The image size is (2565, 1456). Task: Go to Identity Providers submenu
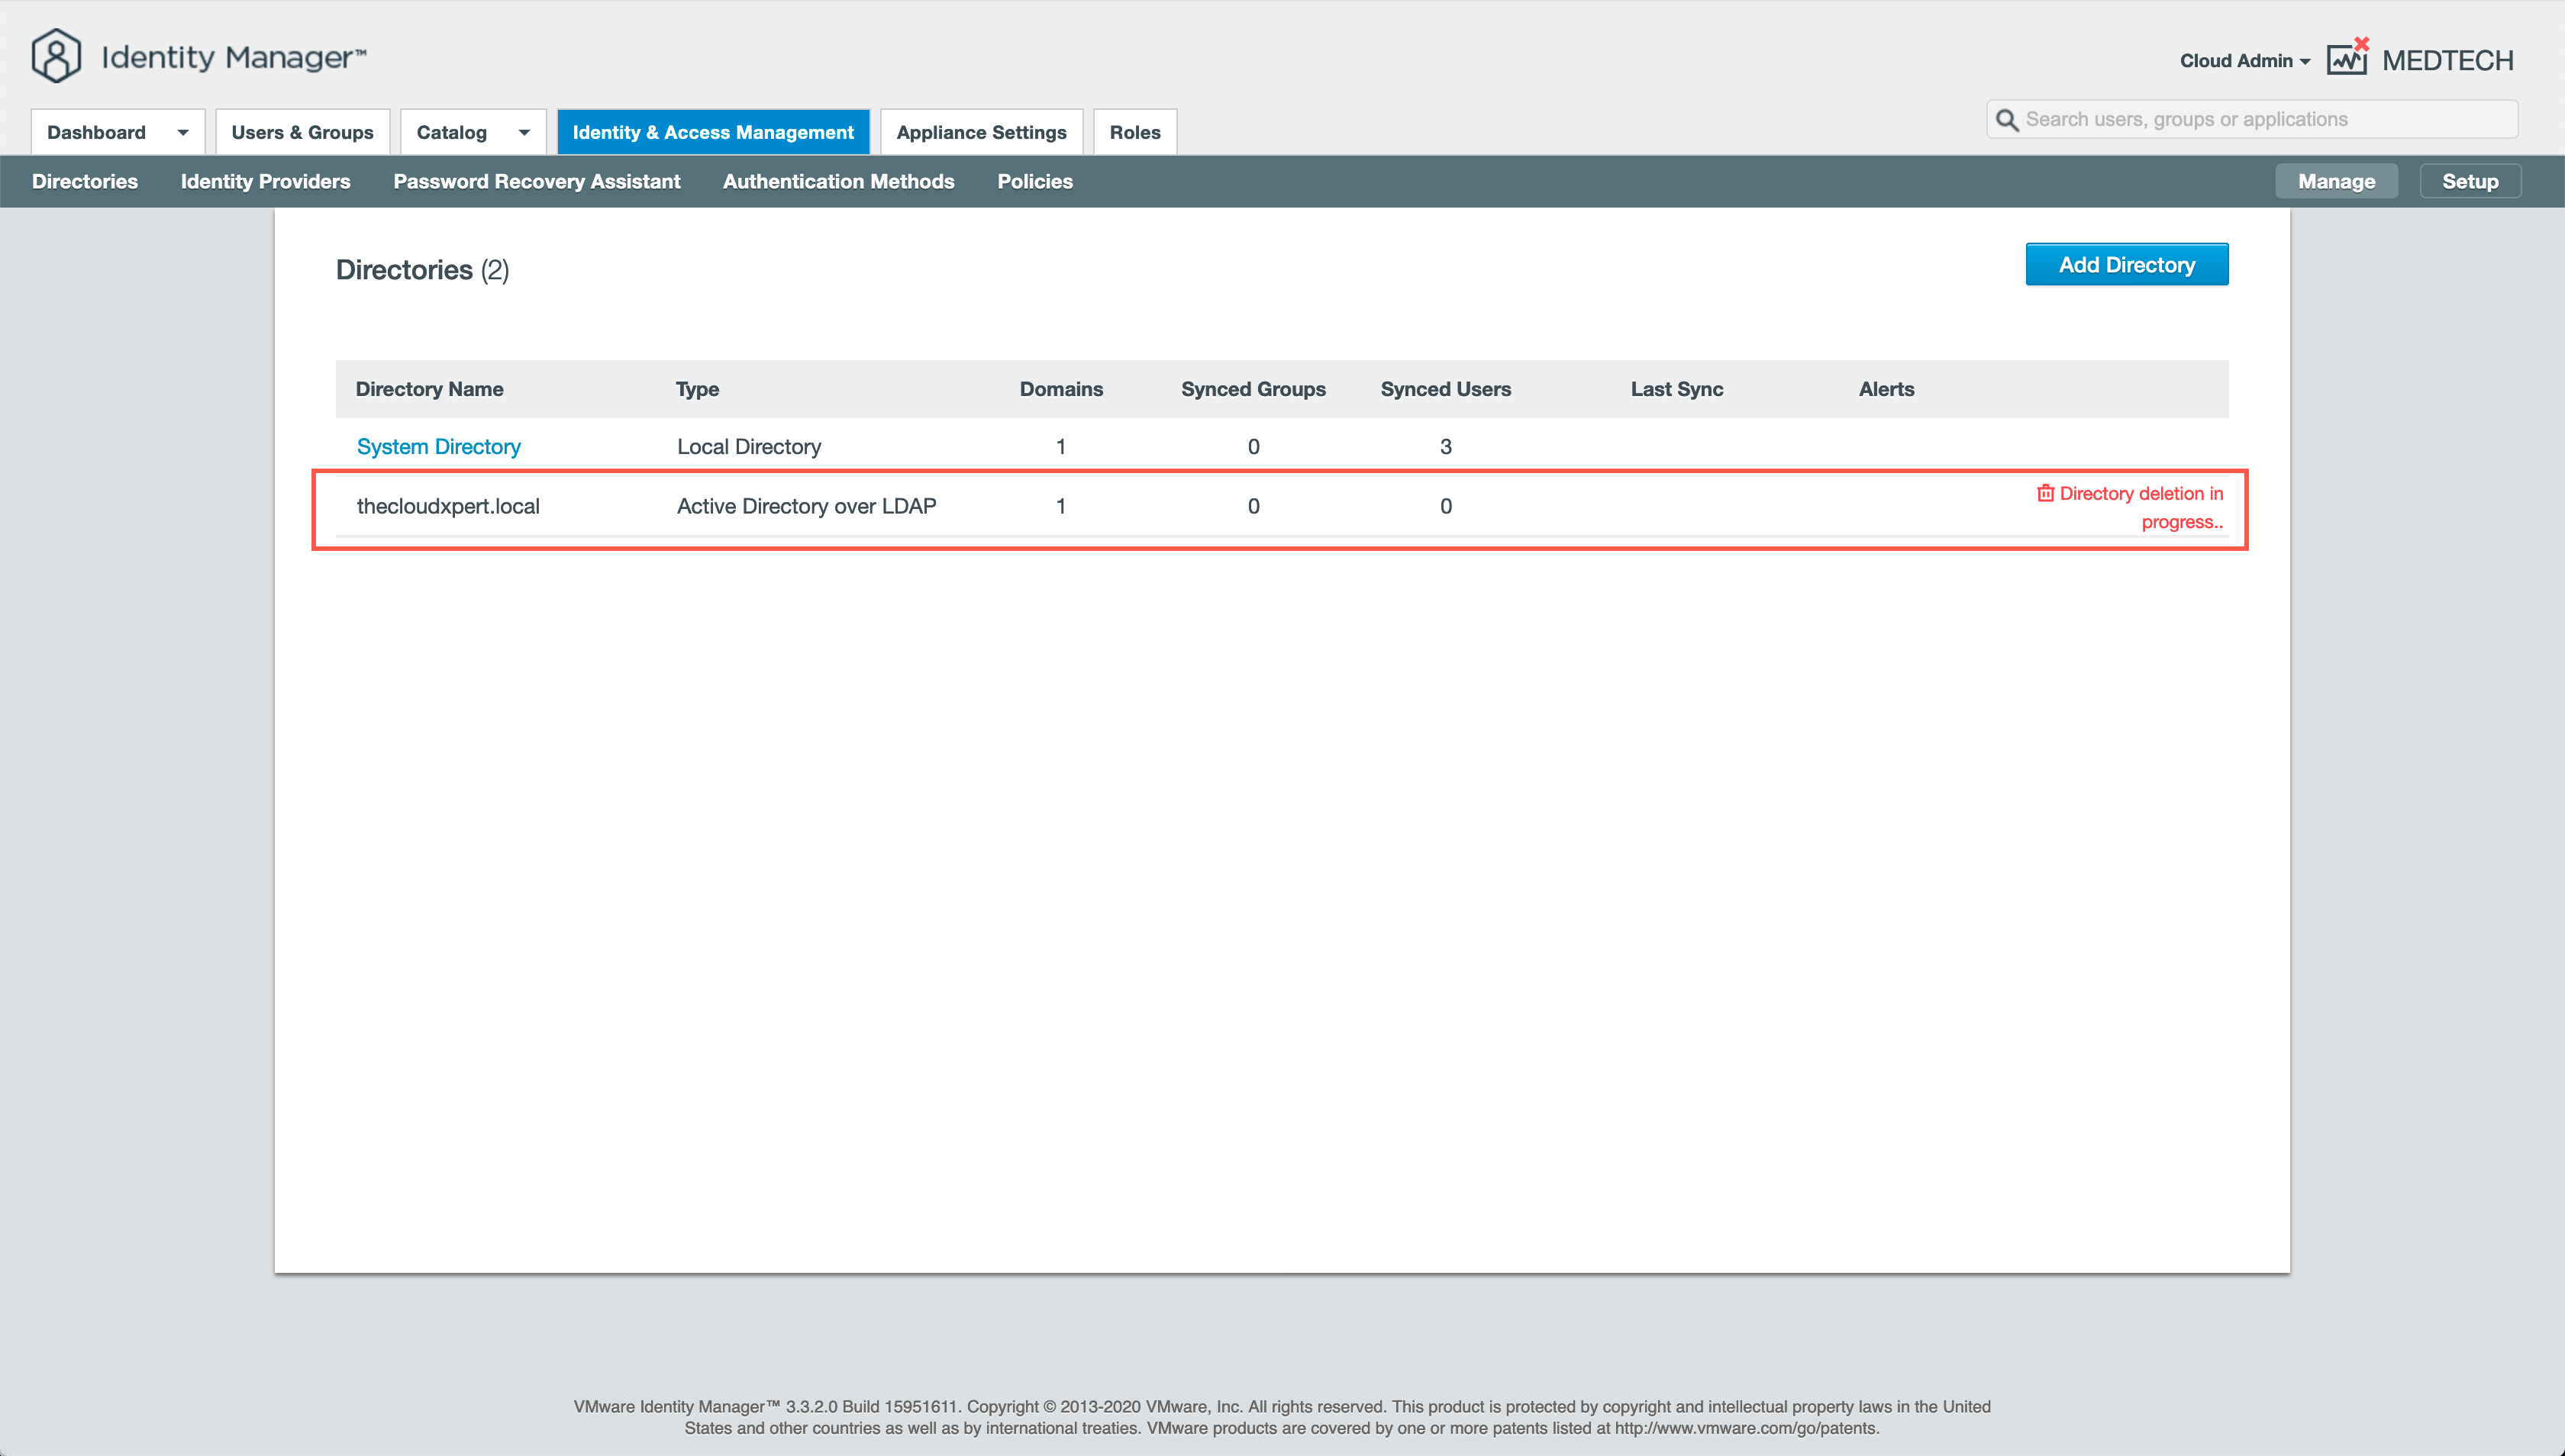tap(265, 181)
